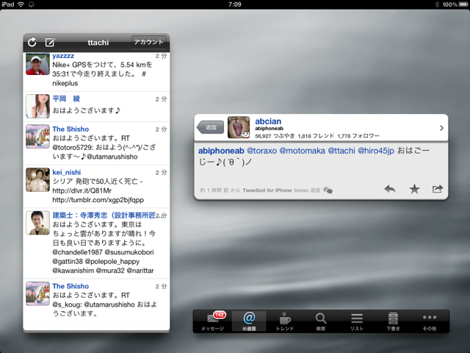
Task: Reply to abiphoneab's tweet
Action: click(x=390, y=189)
